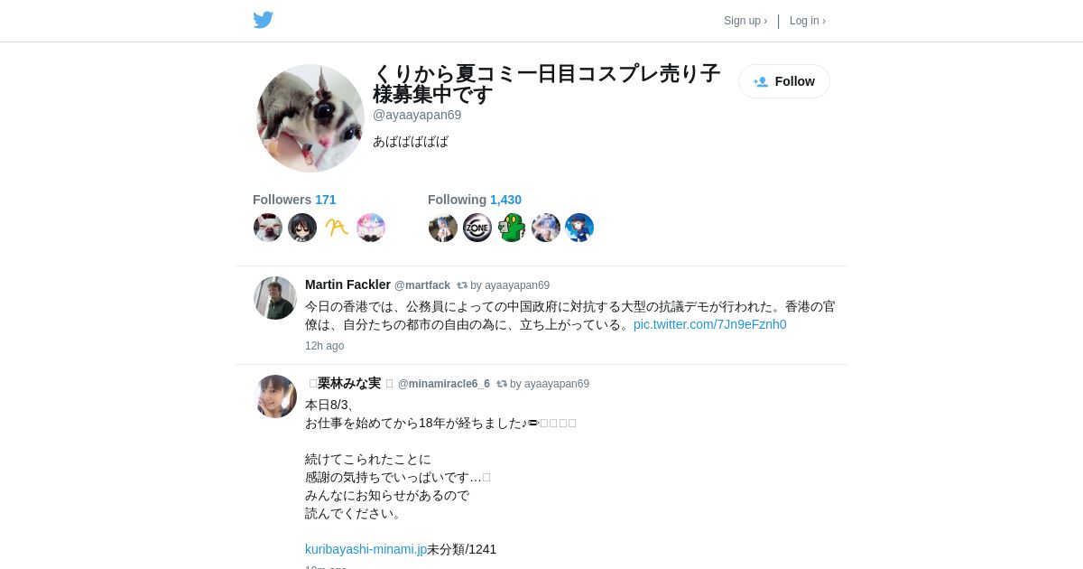Open the last blue following avatar
Viewport: 1083px width, 569px height.
[579, 228]
